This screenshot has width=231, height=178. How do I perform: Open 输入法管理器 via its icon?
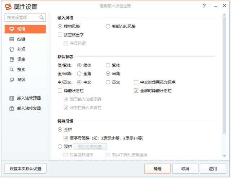point(12,98)
